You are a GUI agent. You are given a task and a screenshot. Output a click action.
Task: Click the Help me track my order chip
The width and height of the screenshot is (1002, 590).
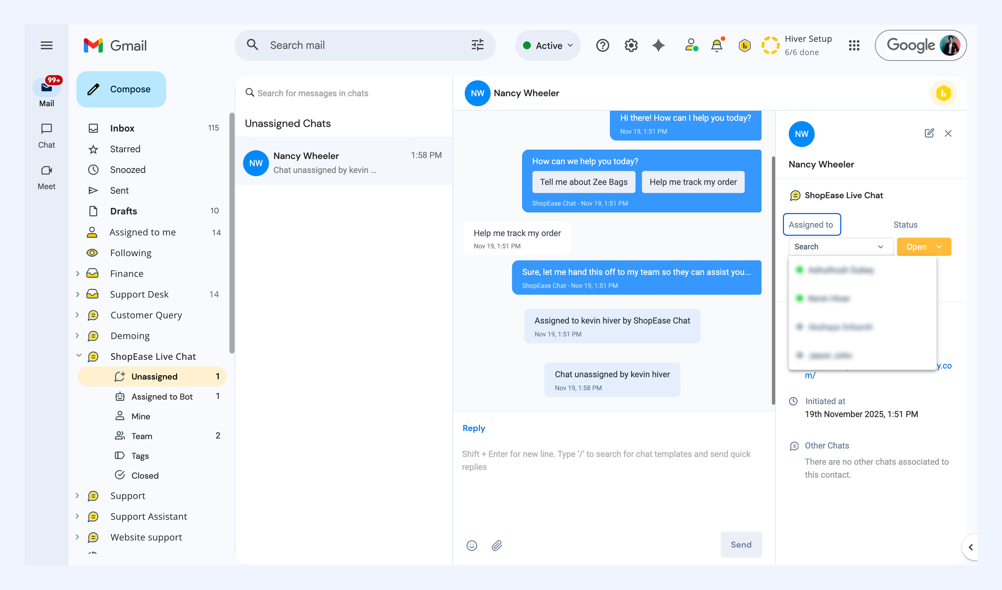[x=693, y=182]
